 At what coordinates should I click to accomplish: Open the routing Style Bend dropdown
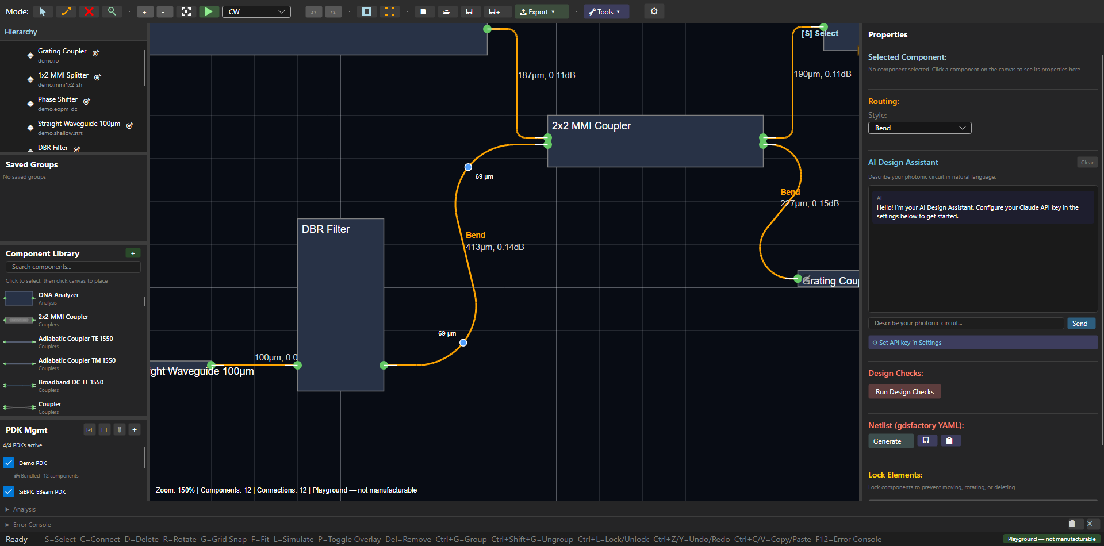(x=920, y=128)
